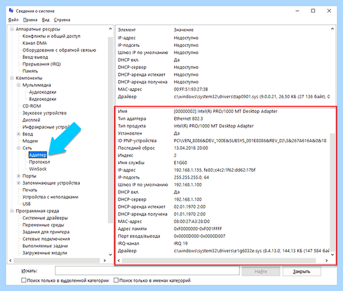Image resolution: width=343 pixels, height=291 pixels.
Task: Click details panel scroll left arrow
Action: click(119, 260)
